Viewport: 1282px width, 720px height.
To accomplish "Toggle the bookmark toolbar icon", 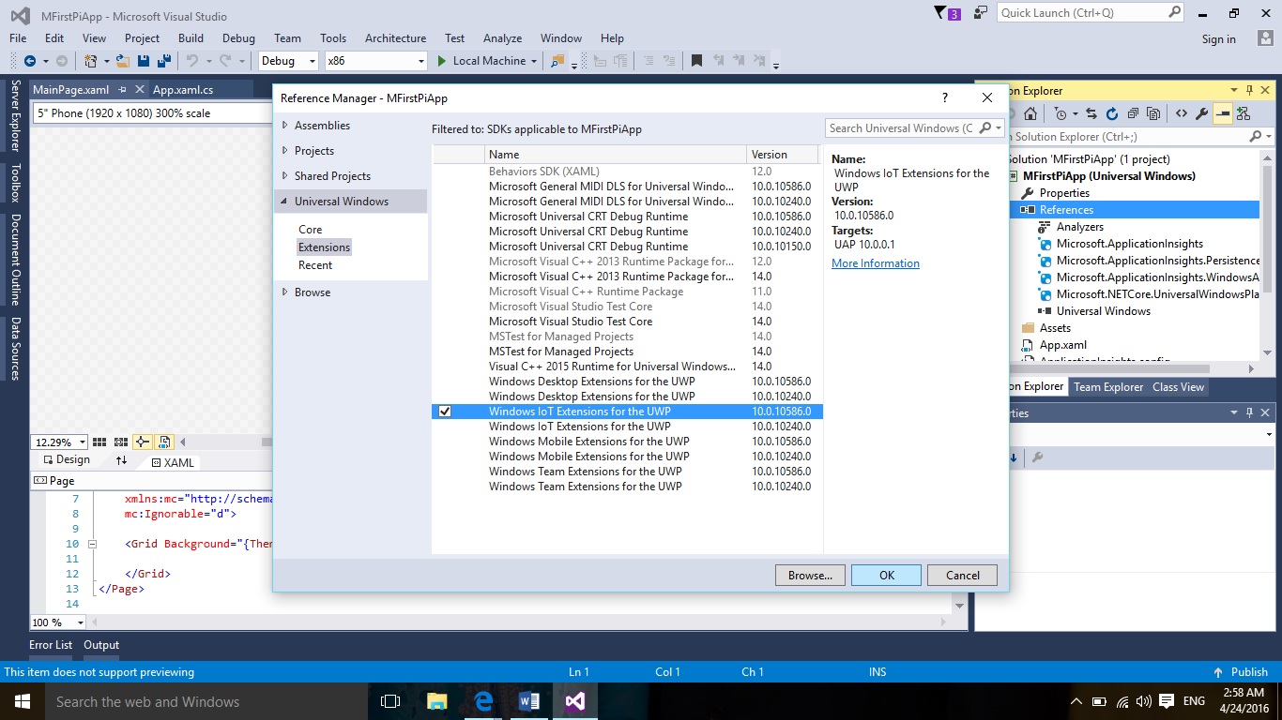I will click(x=696, y=61).
